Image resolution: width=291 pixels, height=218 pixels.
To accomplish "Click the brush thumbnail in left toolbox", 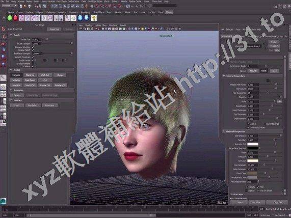I will point(3,78).
